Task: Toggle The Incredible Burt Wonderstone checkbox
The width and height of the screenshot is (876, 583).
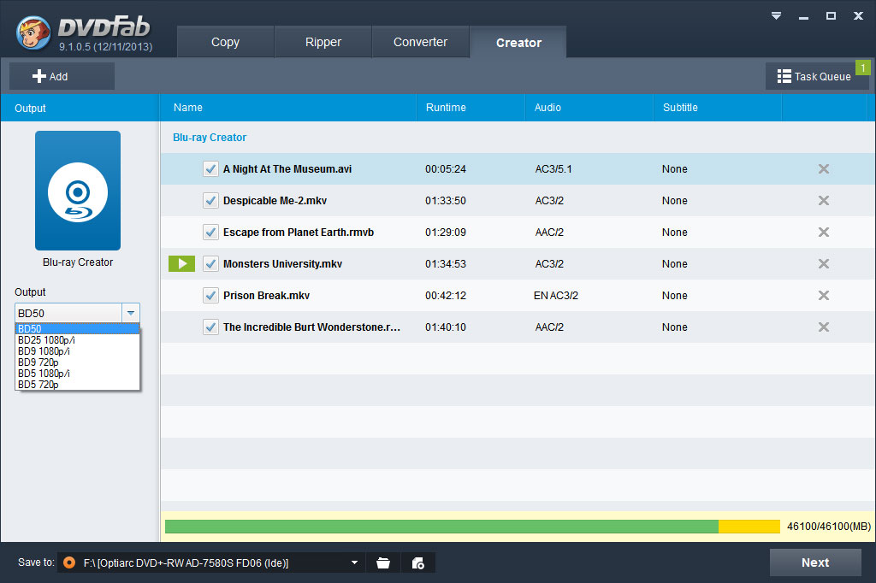Action: coord(210,327)
